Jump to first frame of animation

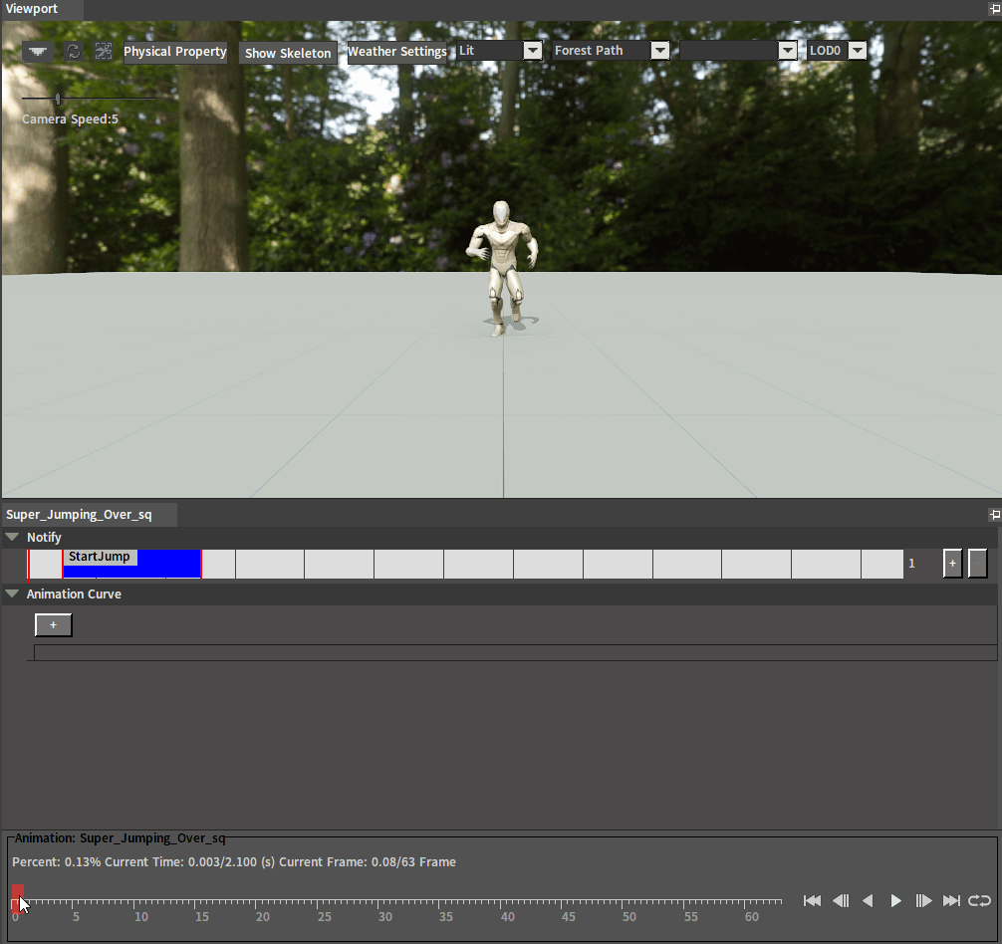point(812,900)
